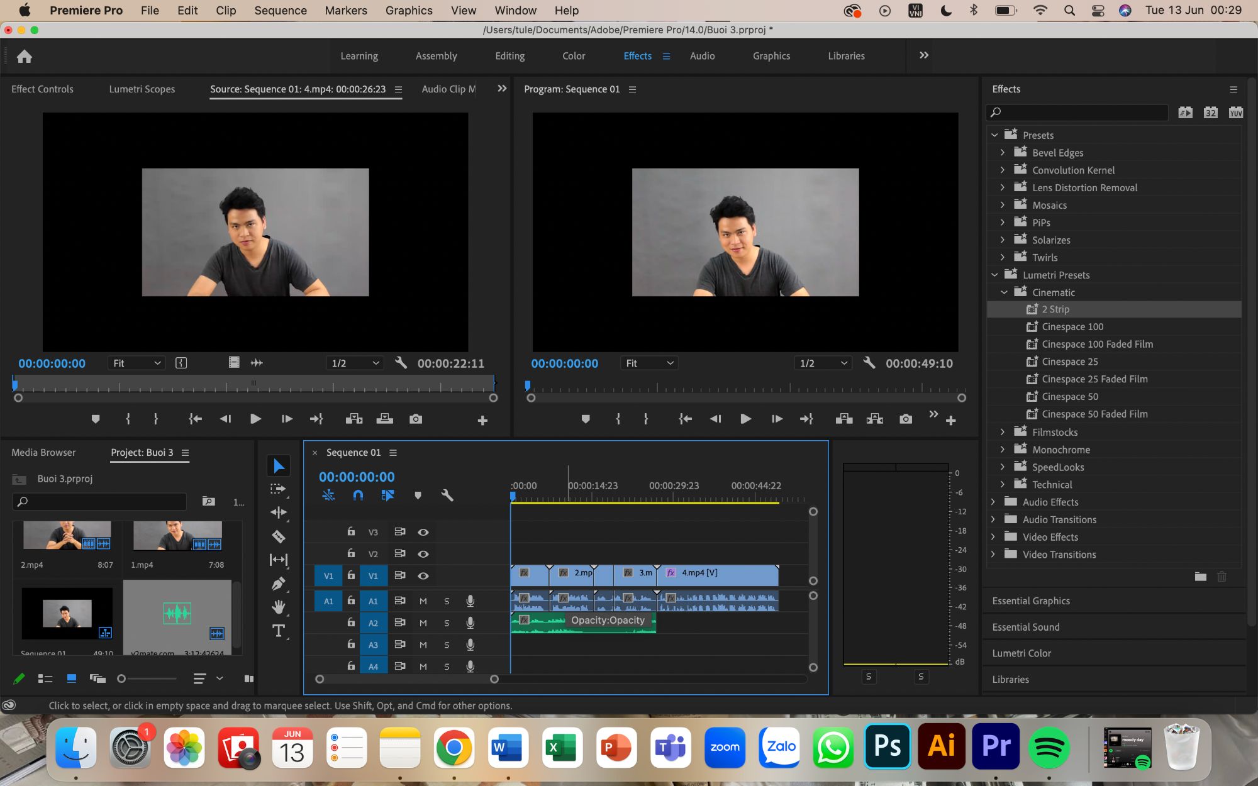This screenshot has width=1258, height=786.
Task: Collapse the Cinematic presets folder
Action: click(x=1004, y=292)
